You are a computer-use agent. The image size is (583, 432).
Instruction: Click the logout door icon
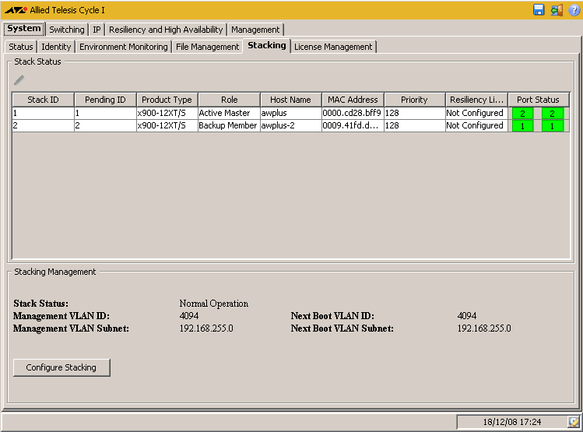pyautogui.click(x=557, y=9)
